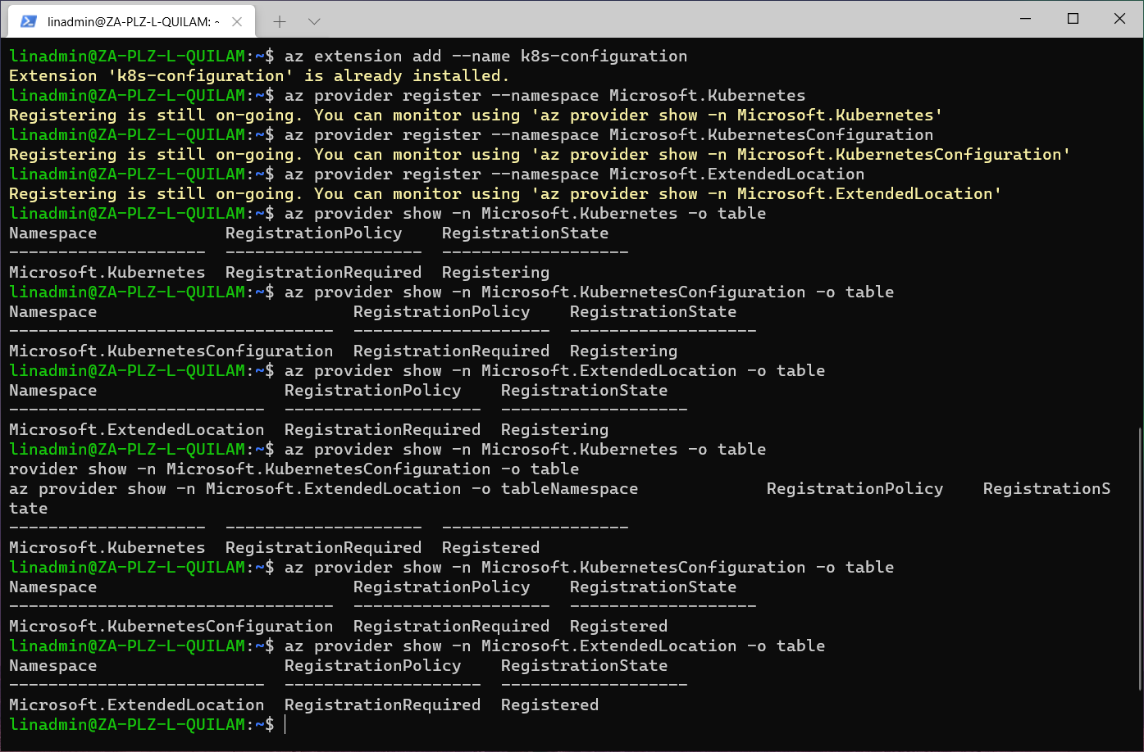This screenshot has width=1144, height=752.
Task: Maximize the terminal window
Action: (1073, 18)
